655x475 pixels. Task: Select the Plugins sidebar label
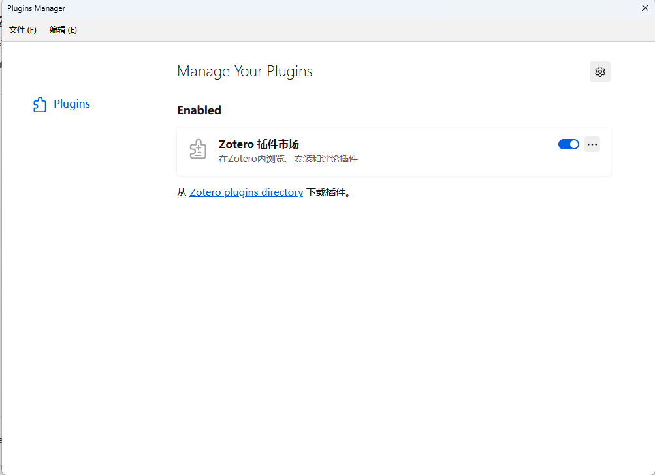click(x=72, y=104)
